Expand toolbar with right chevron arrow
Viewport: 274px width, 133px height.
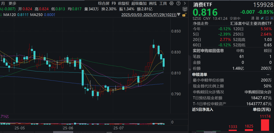click(x=185, y=3)
